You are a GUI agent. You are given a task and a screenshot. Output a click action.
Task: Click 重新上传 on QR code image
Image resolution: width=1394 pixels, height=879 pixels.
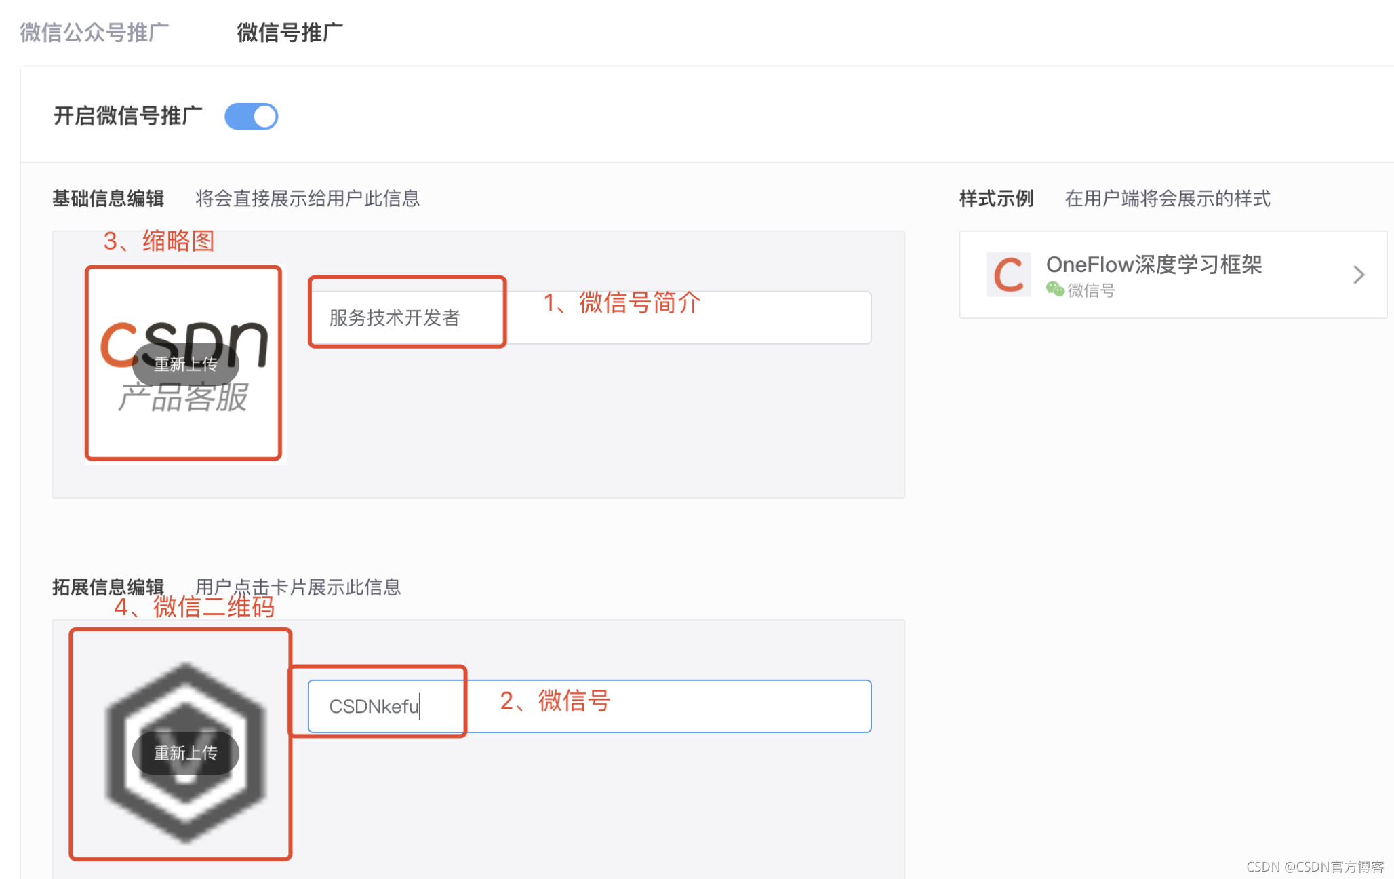(185, 753)
